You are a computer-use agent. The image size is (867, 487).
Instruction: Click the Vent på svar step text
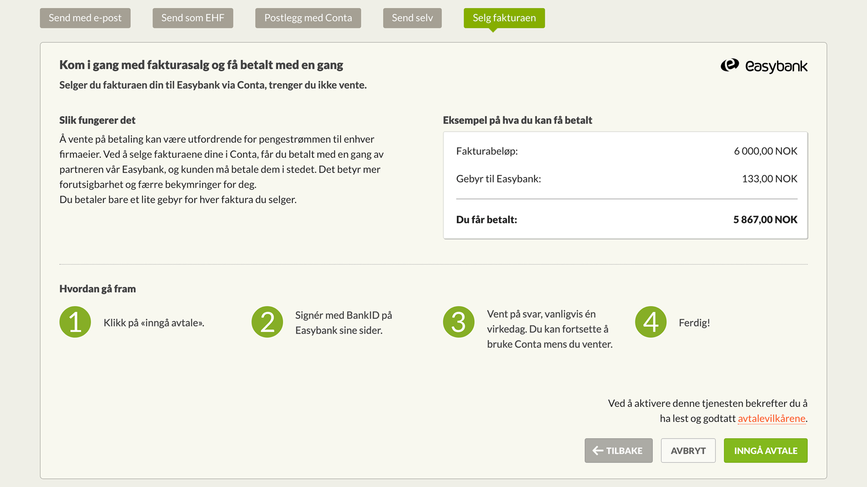[x=550, y=329]
